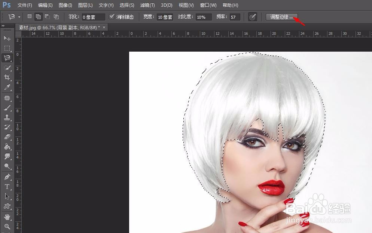Click the Photoshop Ps logo

[7, 5]
